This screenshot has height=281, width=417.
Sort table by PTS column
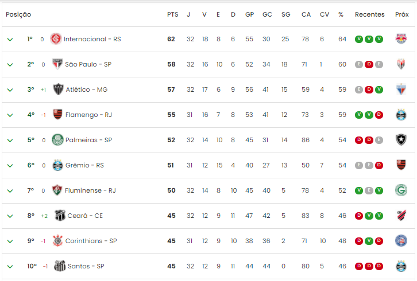pos(172,14)
